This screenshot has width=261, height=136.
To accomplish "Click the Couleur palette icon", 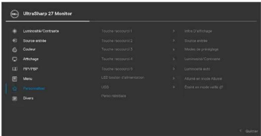I will click(15, 50).
